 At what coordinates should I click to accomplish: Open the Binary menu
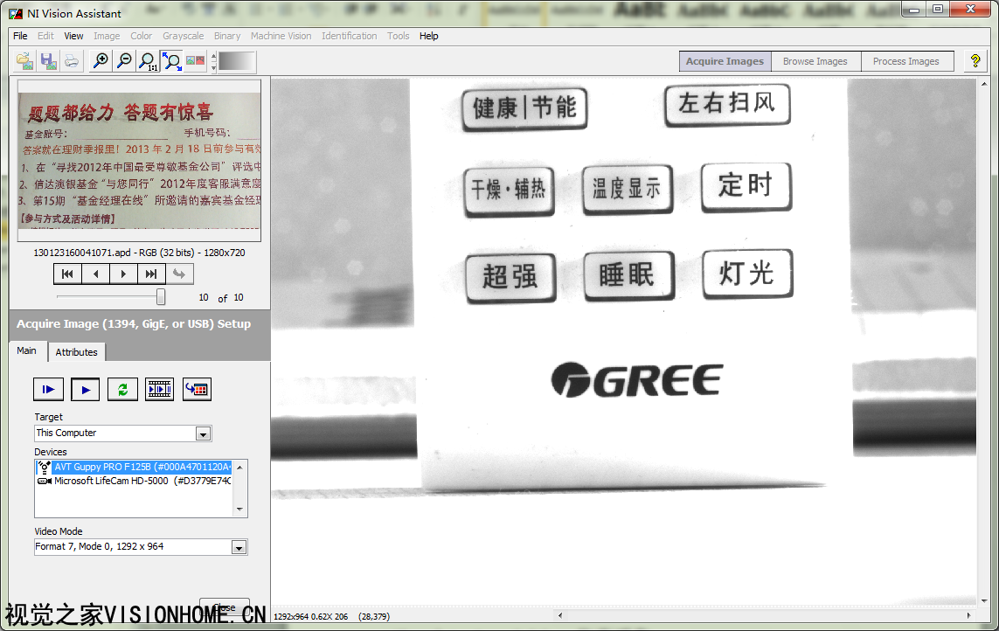227,36
